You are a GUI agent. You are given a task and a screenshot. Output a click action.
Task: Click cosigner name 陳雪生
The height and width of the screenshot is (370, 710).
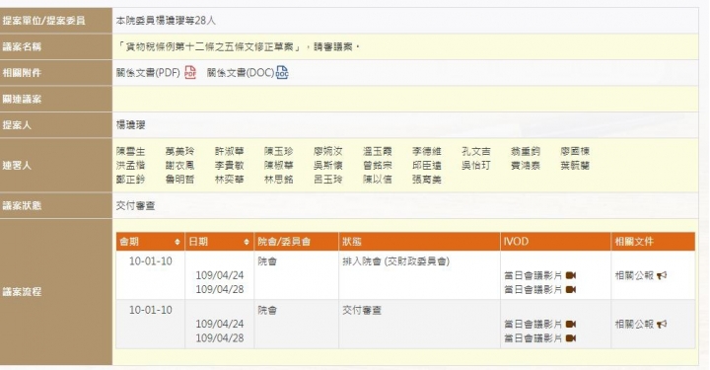pyautogui.click(x=130, y=151)
